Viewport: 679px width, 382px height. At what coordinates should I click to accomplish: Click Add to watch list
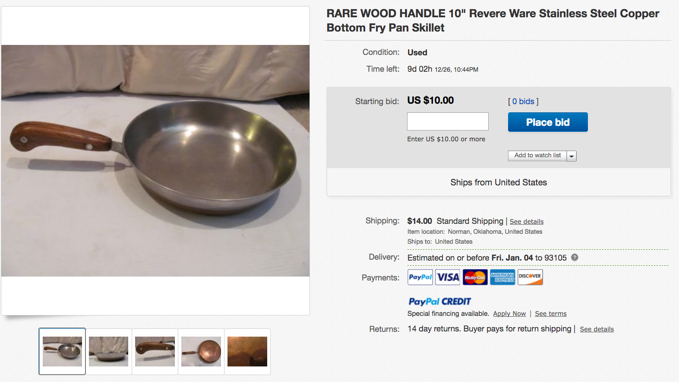tap(537, 156)
